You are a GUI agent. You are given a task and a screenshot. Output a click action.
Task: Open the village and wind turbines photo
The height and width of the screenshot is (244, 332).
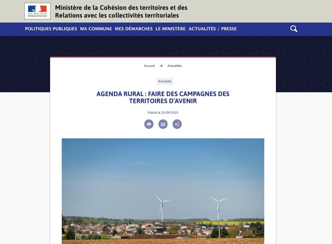coord(163,191)
